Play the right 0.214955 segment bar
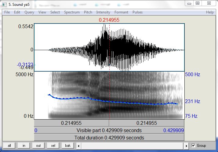The image size is (218, 152). click(147, 123)
